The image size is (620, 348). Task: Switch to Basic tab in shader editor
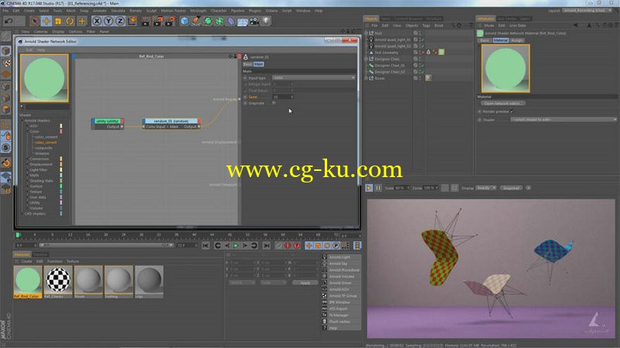coord(247,64)
